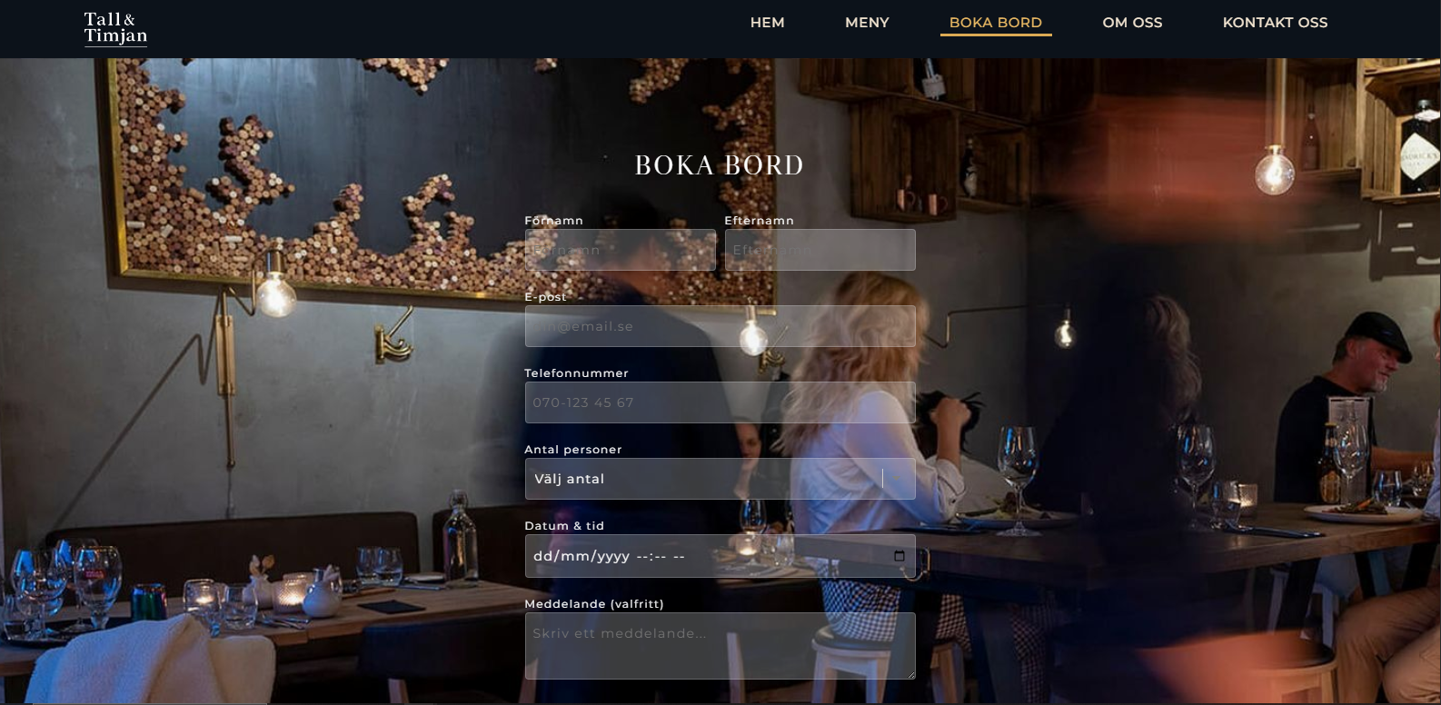Click the Telefonnummer label text

click(x=576, y=373)
